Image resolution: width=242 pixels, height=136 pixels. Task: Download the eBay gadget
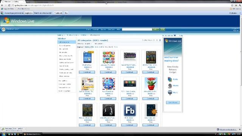point(87,99)
